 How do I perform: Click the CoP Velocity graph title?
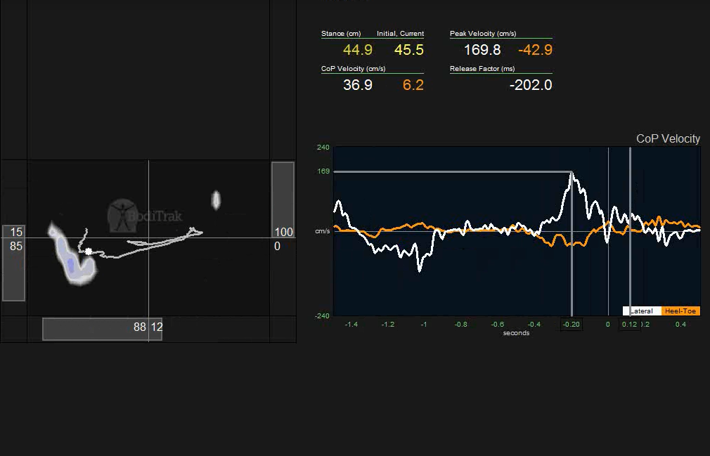click(x=668, y=139)
